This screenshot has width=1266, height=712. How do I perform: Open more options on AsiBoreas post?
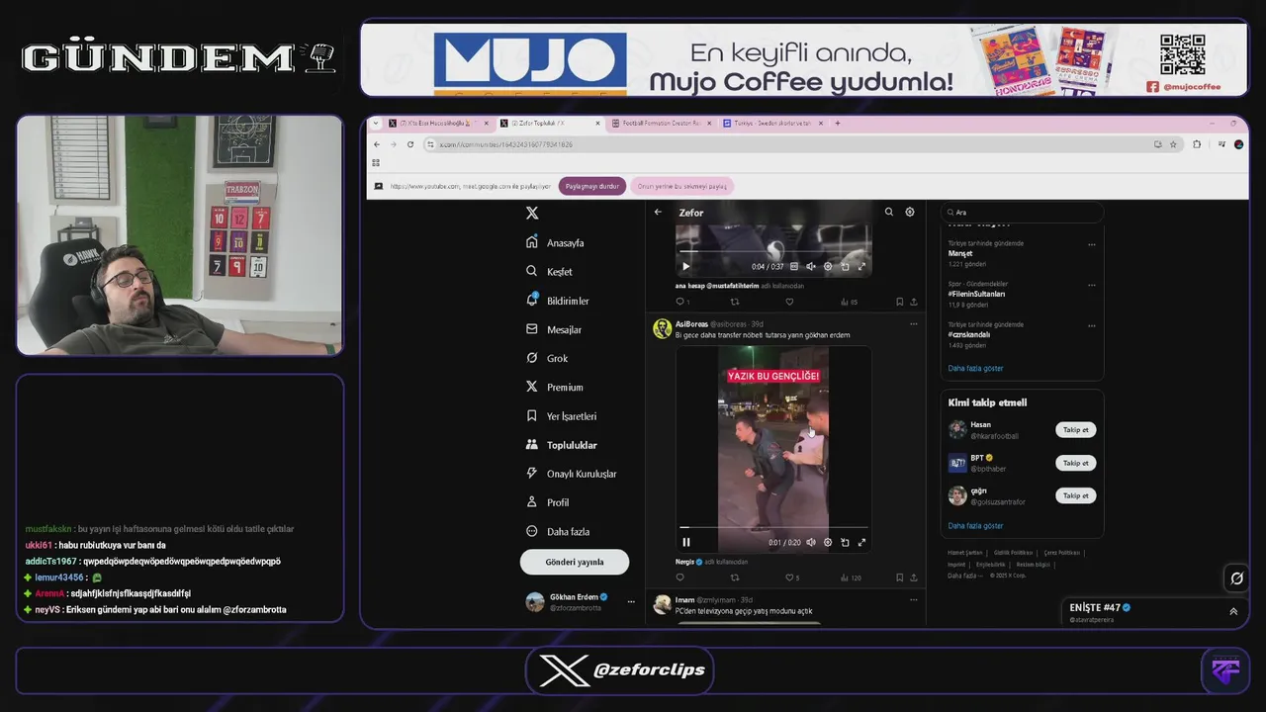click(913, 323)
